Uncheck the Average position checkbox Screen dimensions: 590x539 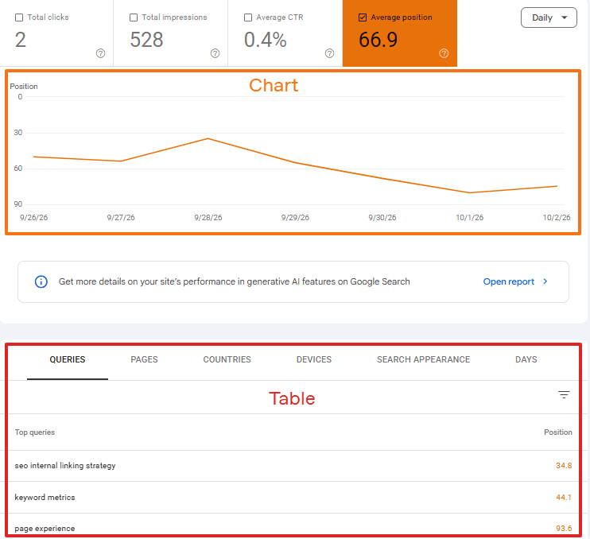coord(363,17)
